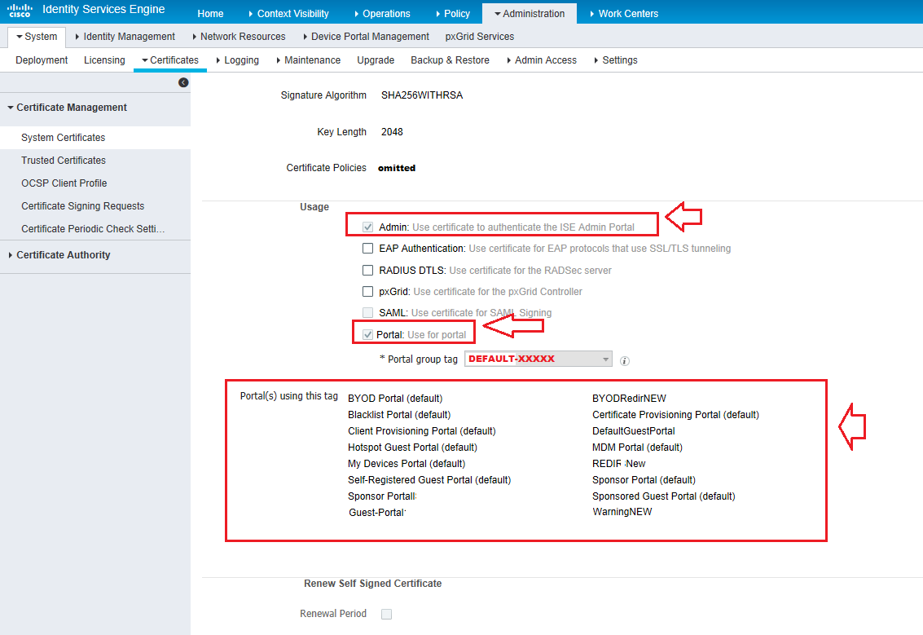Collapse the Certificate Management section

click(x=67, y=108)
